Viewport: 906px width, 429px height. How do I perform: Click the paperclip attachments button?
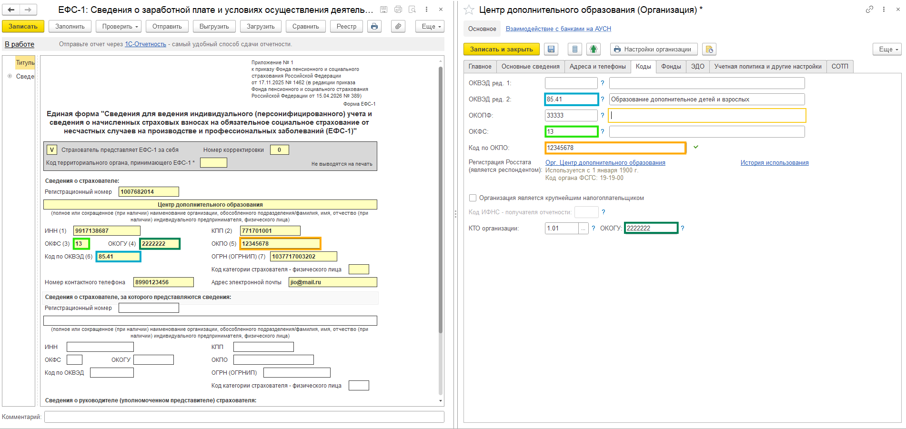[x=398, y=27]
